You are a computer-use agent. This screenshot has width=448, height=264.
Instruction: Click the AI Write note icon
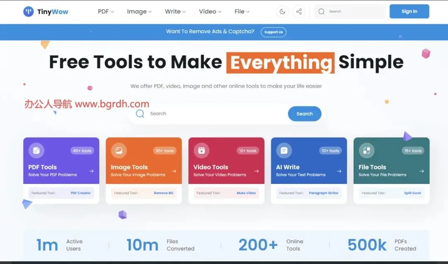(x=284, y=150)
